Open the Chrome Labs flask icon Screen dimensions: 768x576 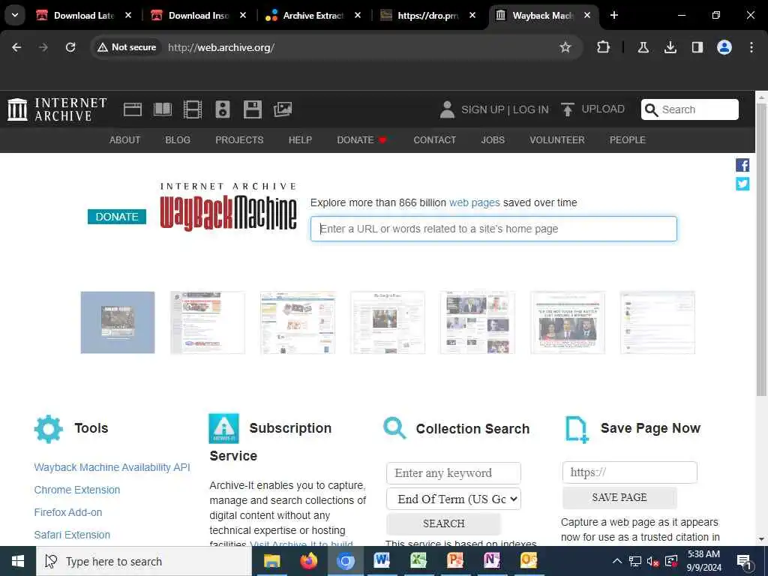643,47
